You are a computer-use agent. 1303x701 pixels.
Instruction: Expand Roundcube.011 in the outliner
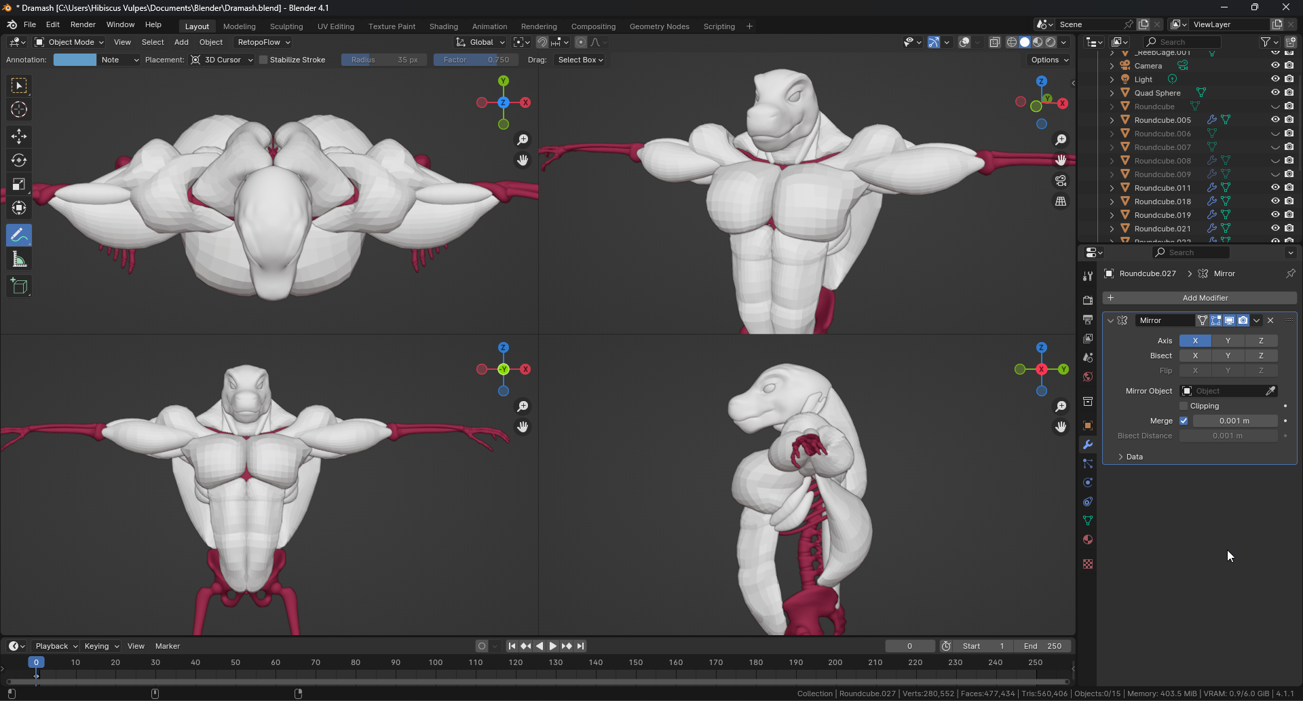coord(1112,188)
